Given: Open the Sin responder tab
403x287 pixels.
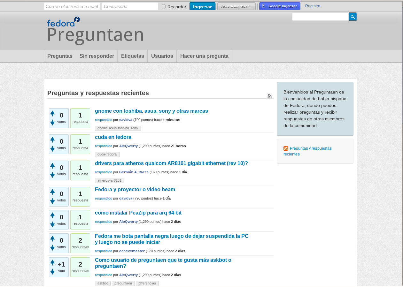Looking at the screenshot, I should coord(97,56).
